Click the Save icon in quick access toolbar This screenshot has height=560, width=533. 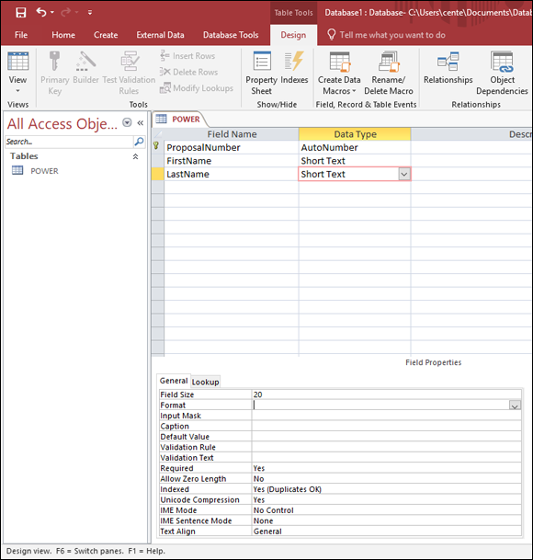(x=21, y=13)
